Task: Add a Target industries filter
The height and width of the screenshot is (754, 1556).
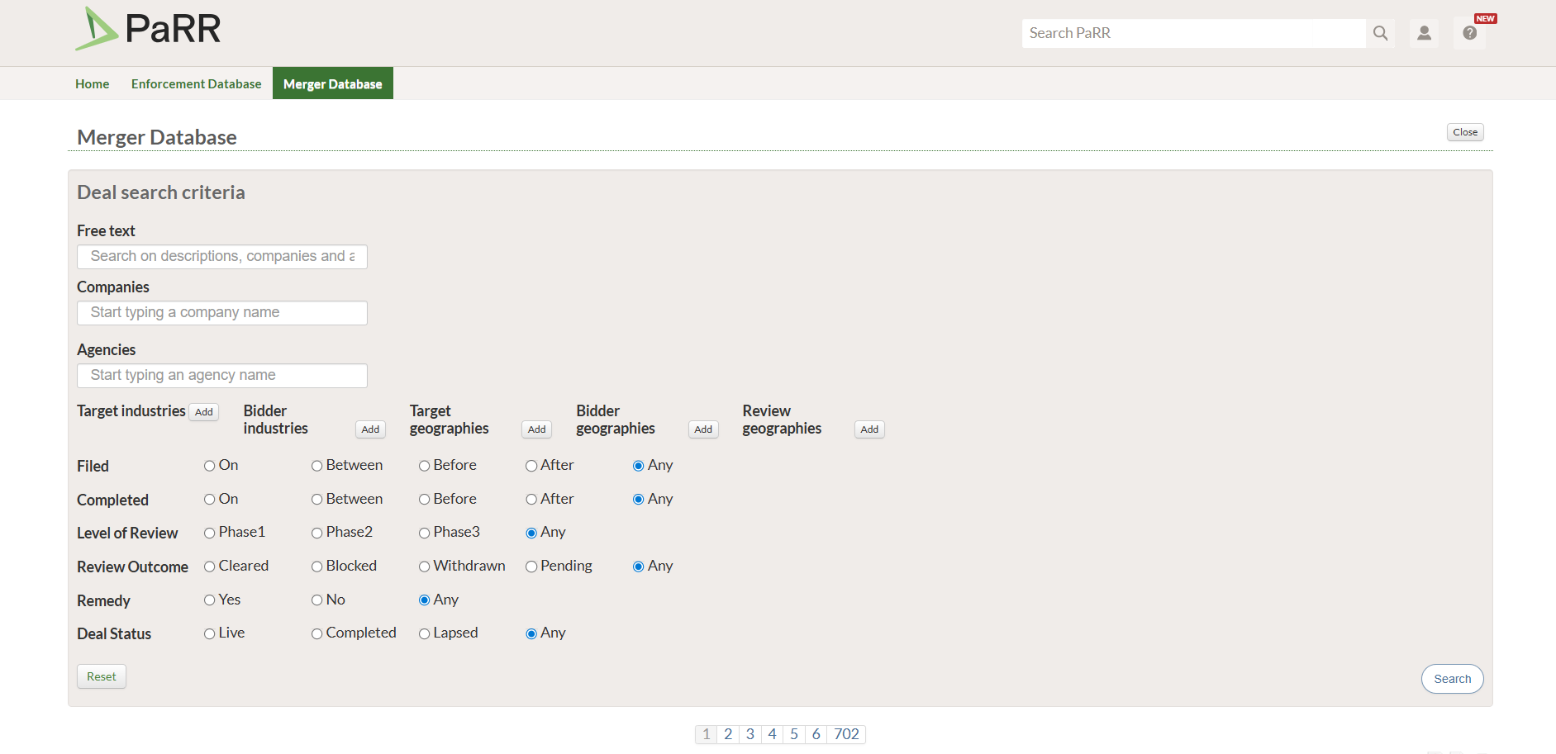Action: pyautogui.click(x=204, y=412)
